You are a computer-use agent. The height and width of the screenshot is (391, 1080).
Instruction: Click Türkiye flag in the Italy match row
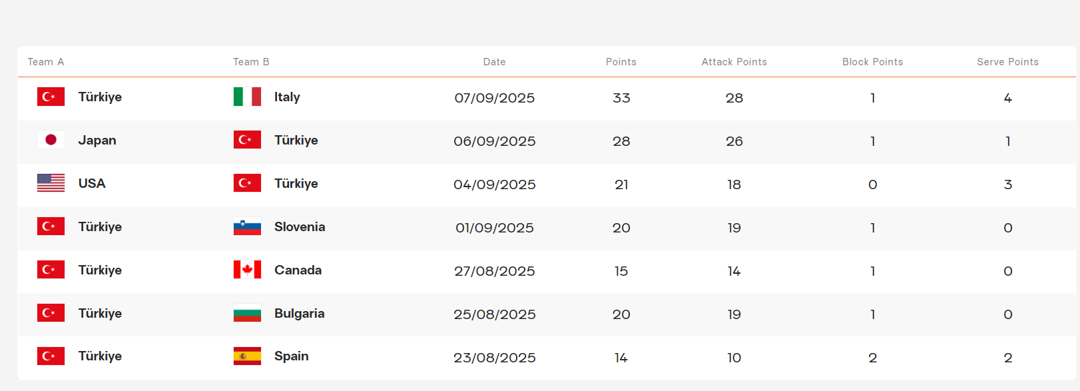tap(51, 97)
